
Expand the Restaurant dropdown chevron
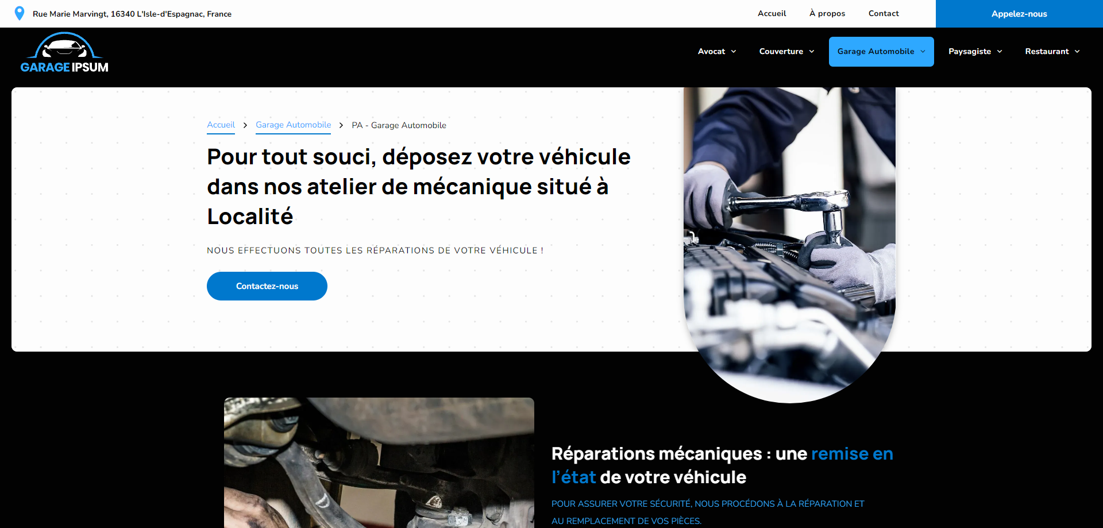coord(1077,52)
